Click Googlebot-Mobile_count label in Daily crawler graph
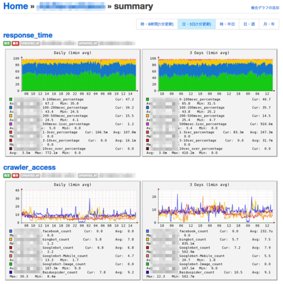The height and width of the screenshot is (284, 283). tap(65, 256)
